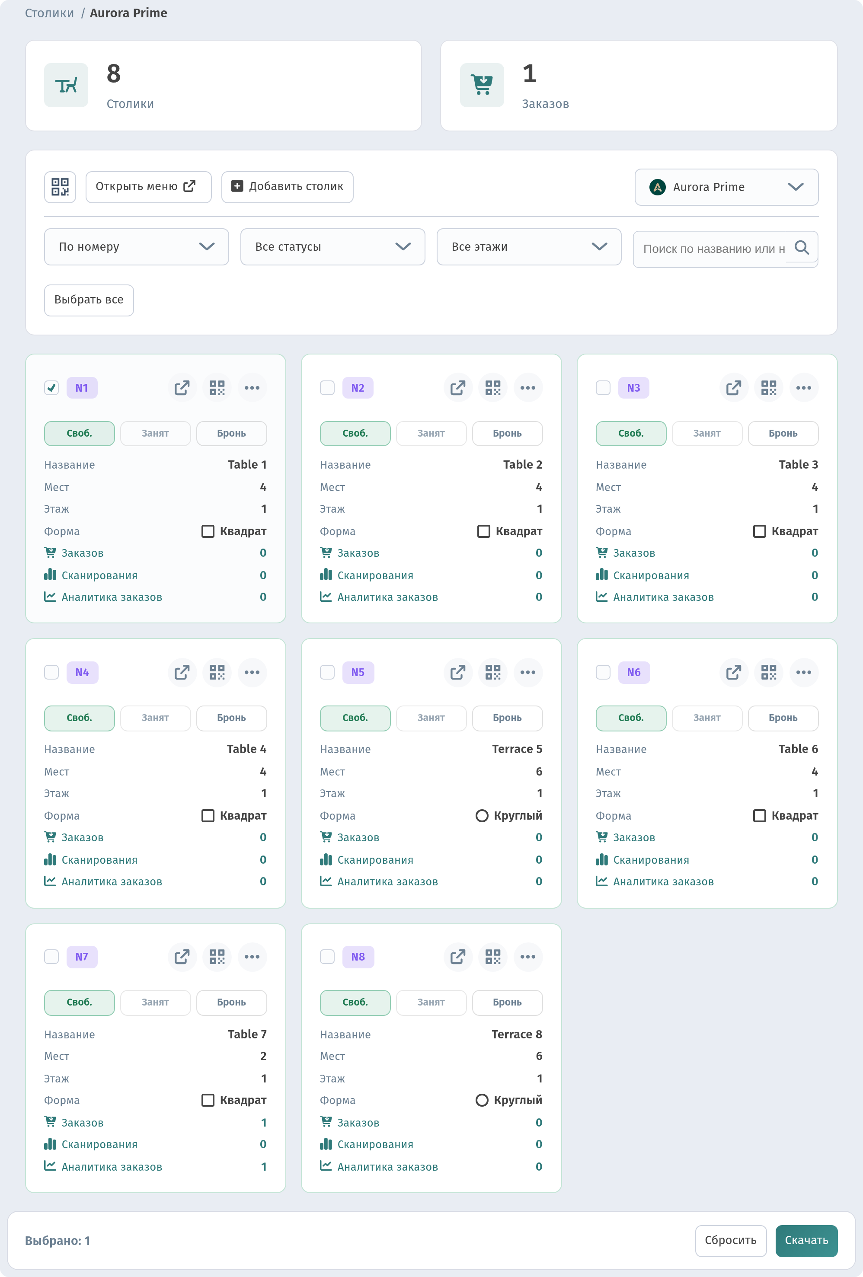Check the N6 table checkbox
Screen dimensions: 863x1277
604,673
